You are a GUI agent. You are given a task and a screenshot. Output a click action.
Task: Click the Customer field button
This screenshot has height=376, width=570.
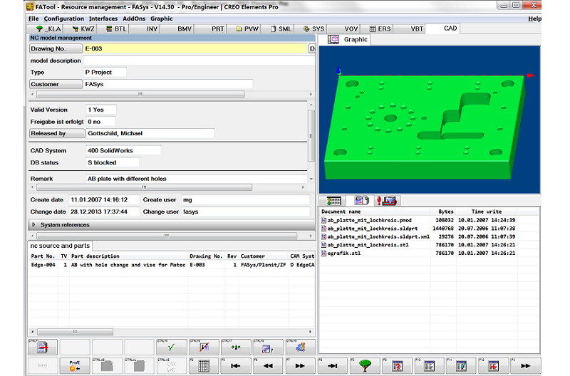(56, 84)
